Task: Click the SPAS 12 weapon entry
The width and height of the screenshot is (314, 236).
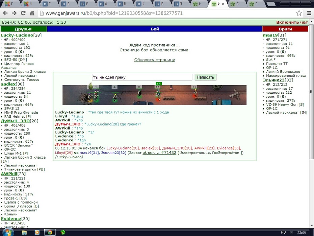Action: pos(12,109)
